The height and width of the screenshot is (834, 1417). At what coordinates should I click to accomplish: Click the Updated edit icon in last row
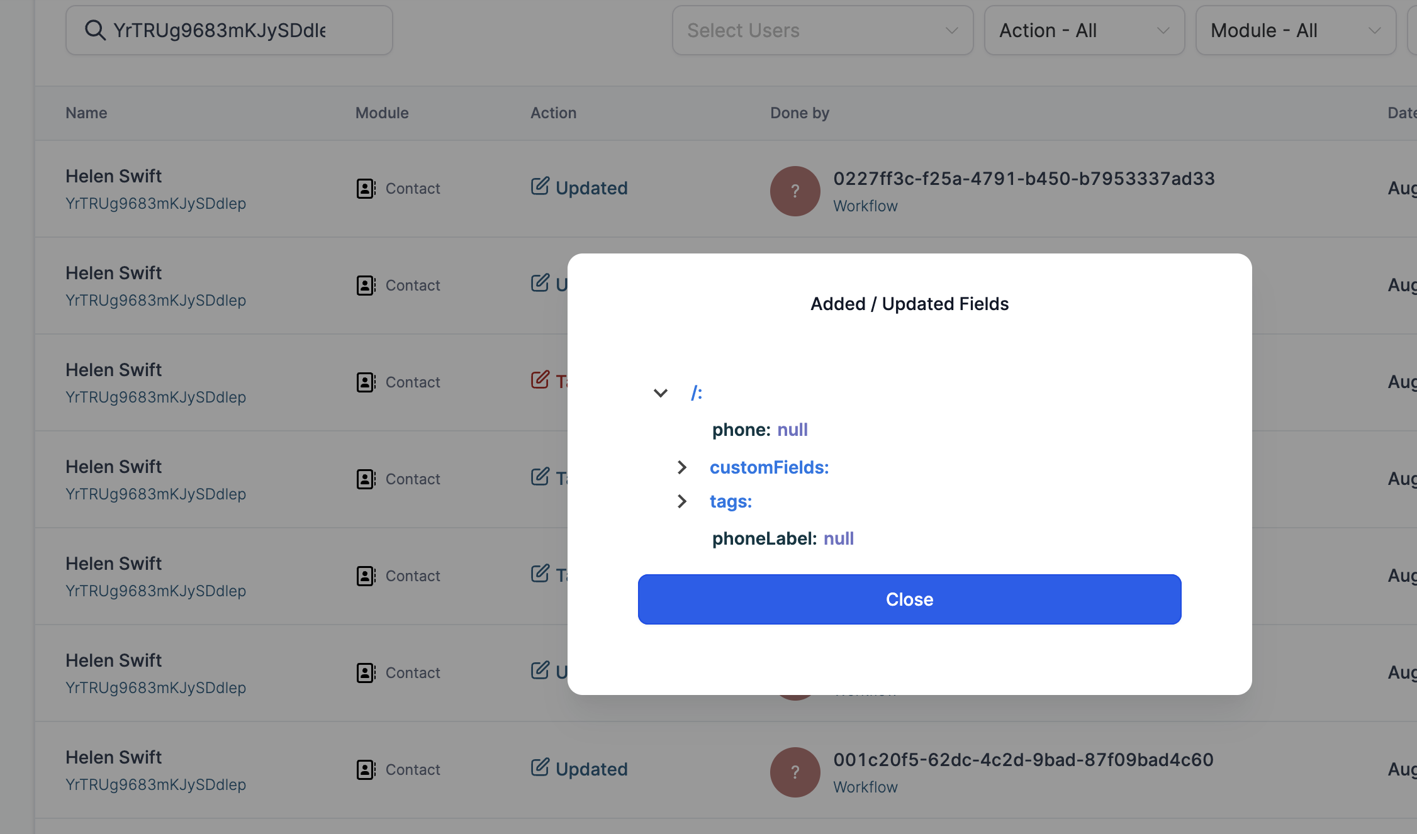tap(540, 768)
